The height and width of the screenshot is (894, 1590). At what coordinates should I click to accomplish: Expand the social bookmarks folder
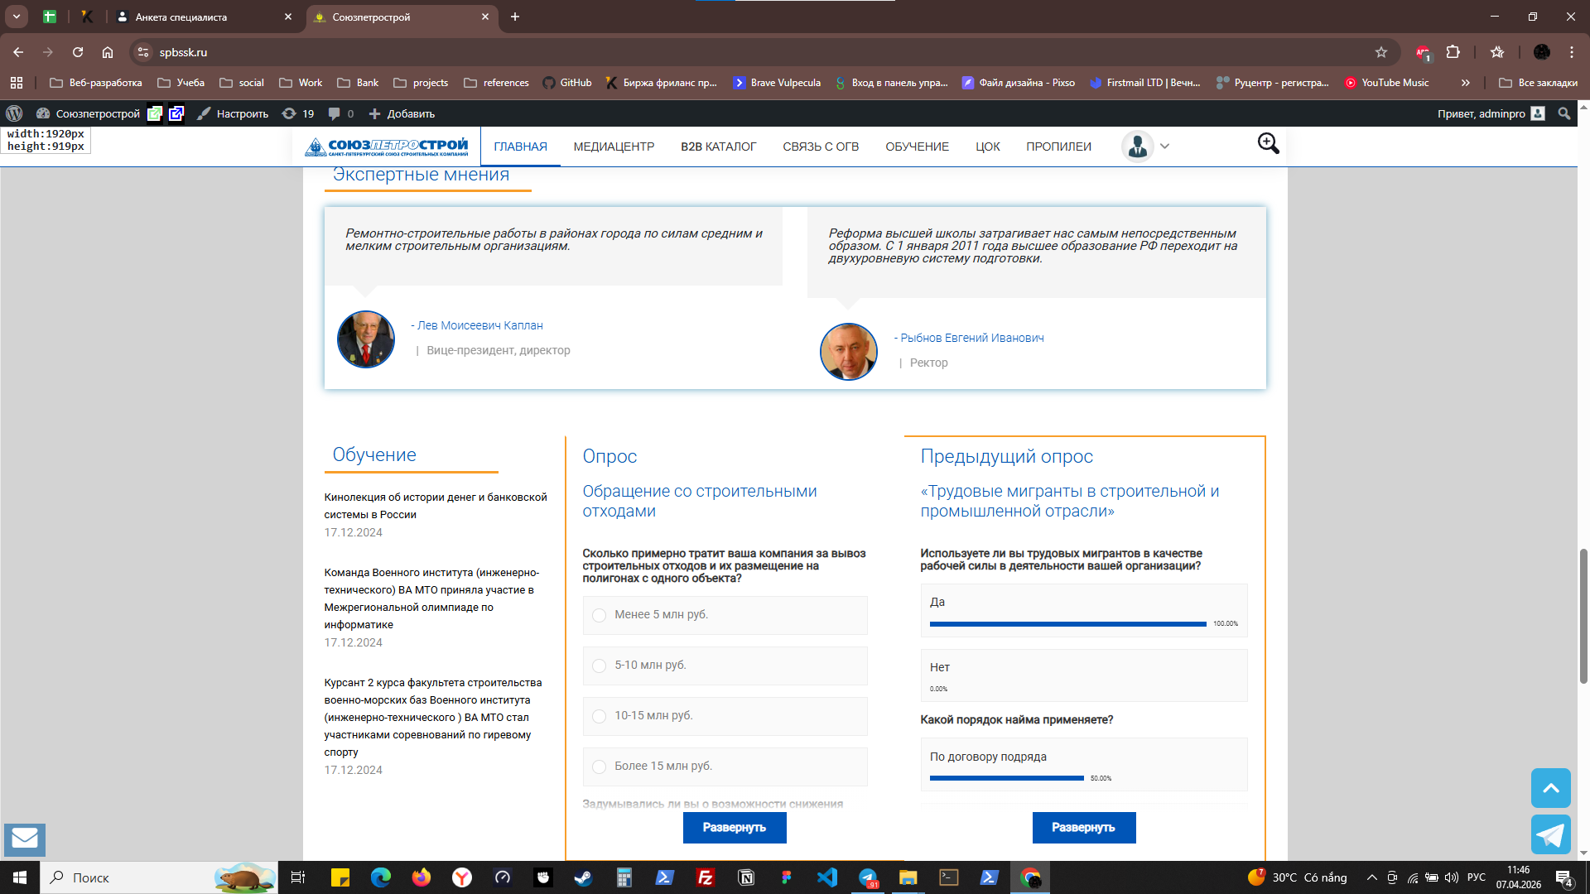[x=242, y=83]
